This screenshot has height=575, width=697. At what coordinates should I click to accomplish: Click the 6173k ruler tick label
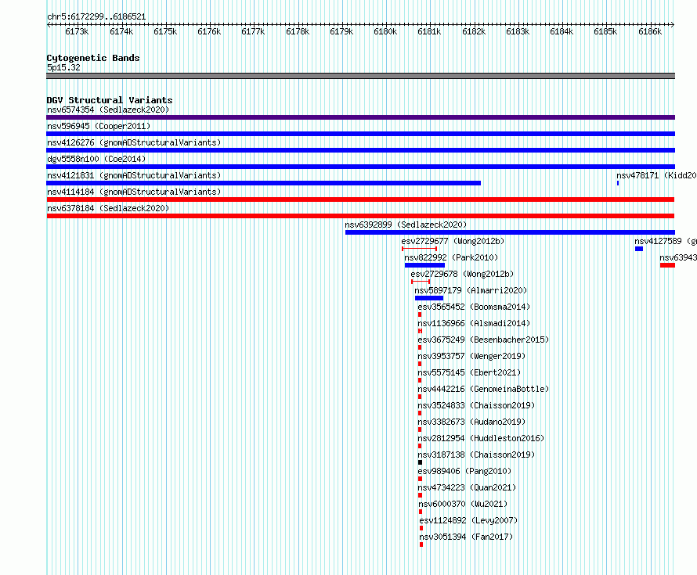point(77,31)
